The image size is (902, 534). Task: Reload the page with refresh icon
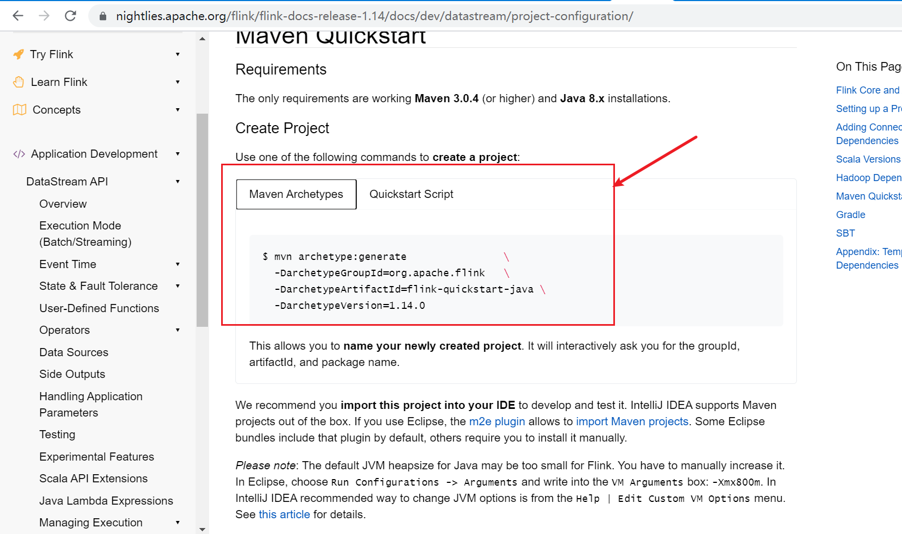click(x=70, y=16)
